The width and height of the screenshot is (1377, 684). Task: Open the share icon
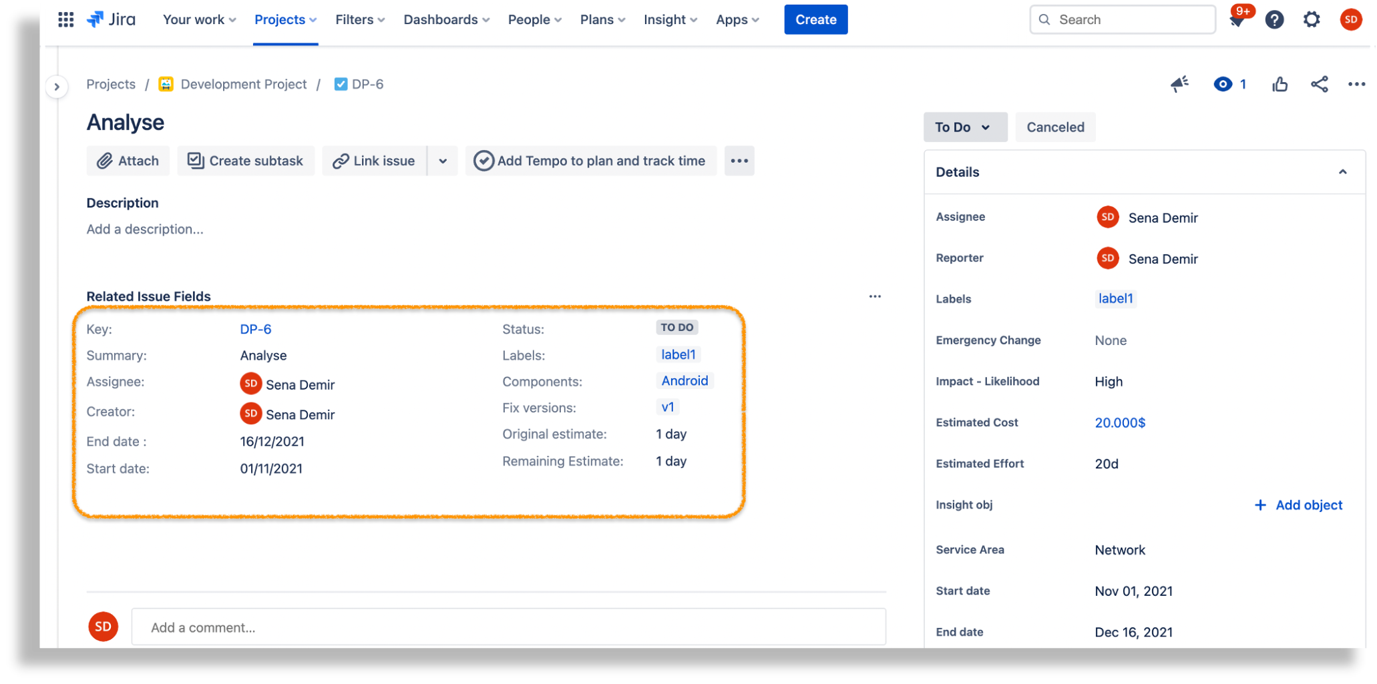pyautogui.click(x=1319, y=84)
